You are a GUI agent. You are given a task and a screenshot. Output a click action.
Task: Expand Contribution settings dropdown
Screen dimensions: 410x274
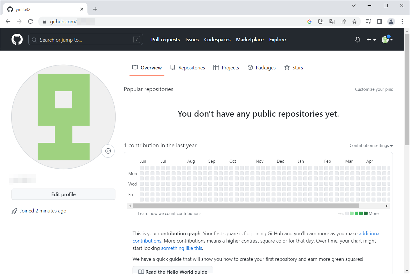point(371,146)
